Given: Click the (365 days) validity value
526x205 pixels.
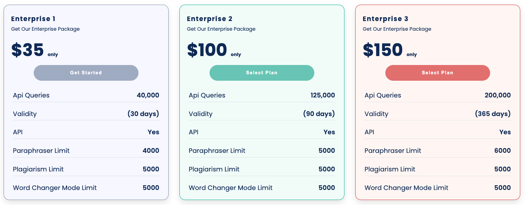Looking at the screenshot, I should click(493, 114).
